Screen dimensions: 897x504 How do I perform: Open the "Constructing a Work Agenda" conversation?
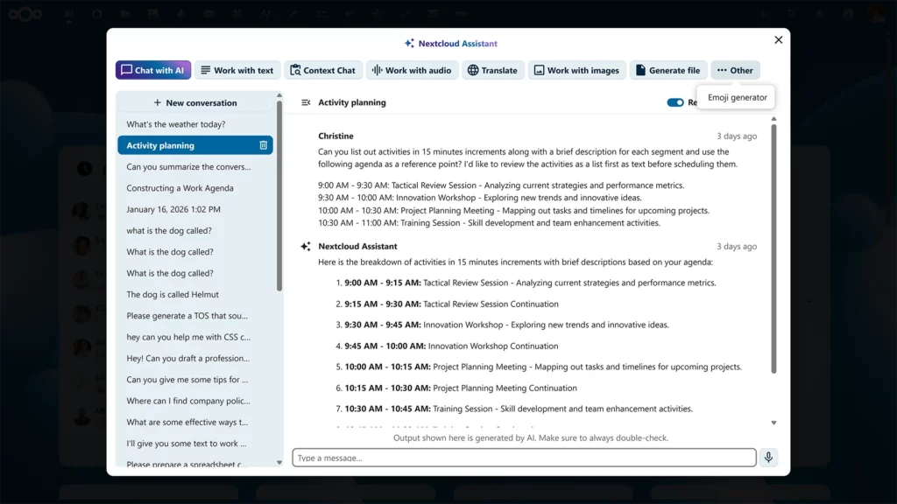(180, 188)
